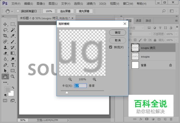Click the 适合屏幕 button

65,11
